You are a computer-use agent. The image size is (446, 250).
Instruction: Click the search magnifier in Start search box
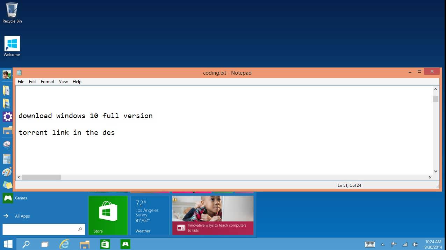(80, 229)
